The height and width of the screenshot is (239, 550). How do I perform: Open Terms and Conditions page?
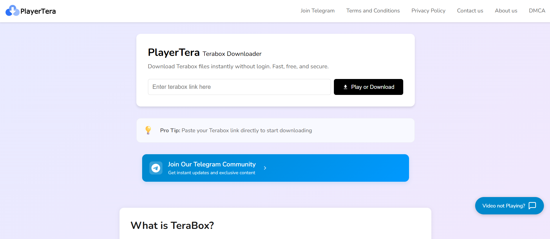click(373, 11)
